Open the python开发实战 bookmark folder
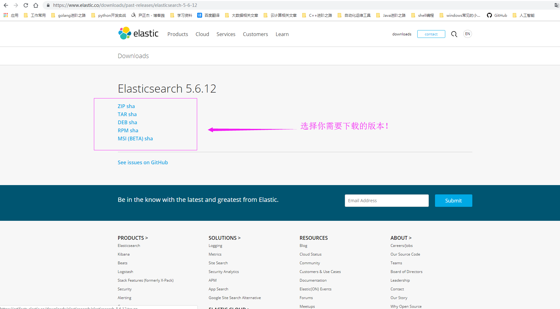The image size is (560, 309). pos(109,15)
